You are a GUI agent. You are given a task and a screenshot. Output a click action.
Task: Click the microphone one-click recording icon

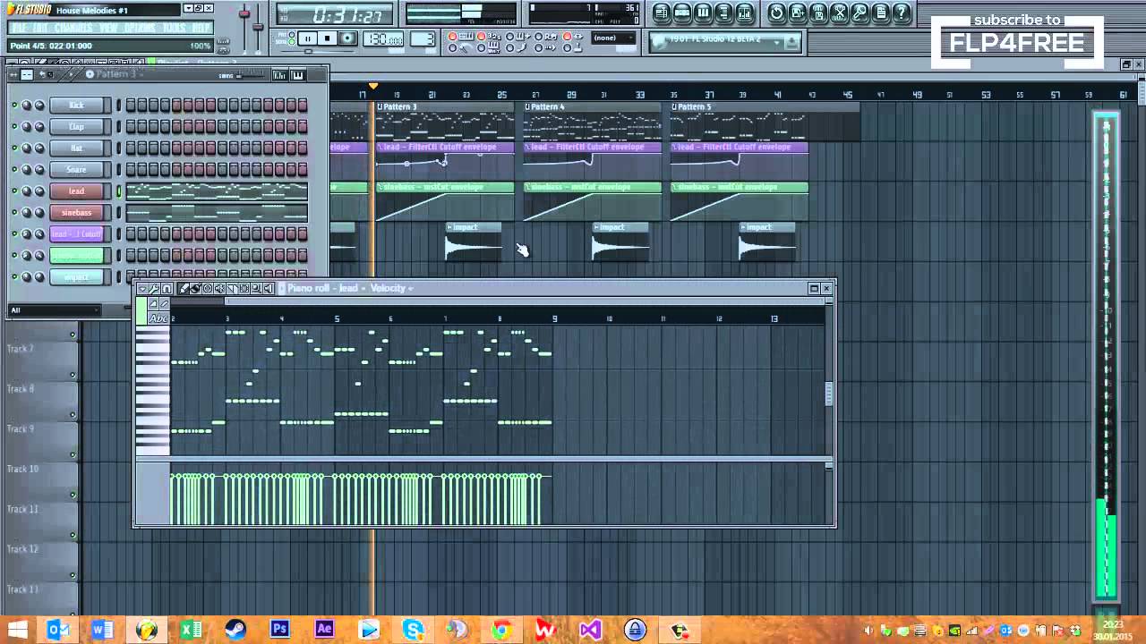(859, 13)
